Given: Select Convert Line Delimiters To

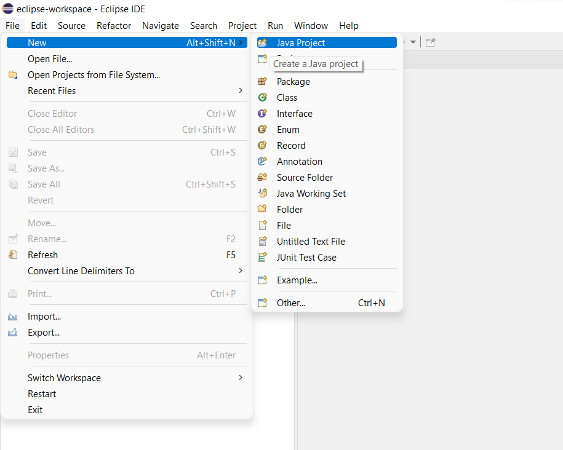Looking at the screenshot, I should (127, 271).
